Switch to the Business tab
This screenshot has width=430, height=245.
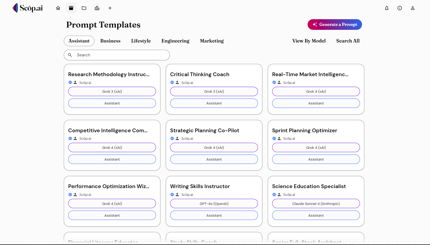(110, 41)
